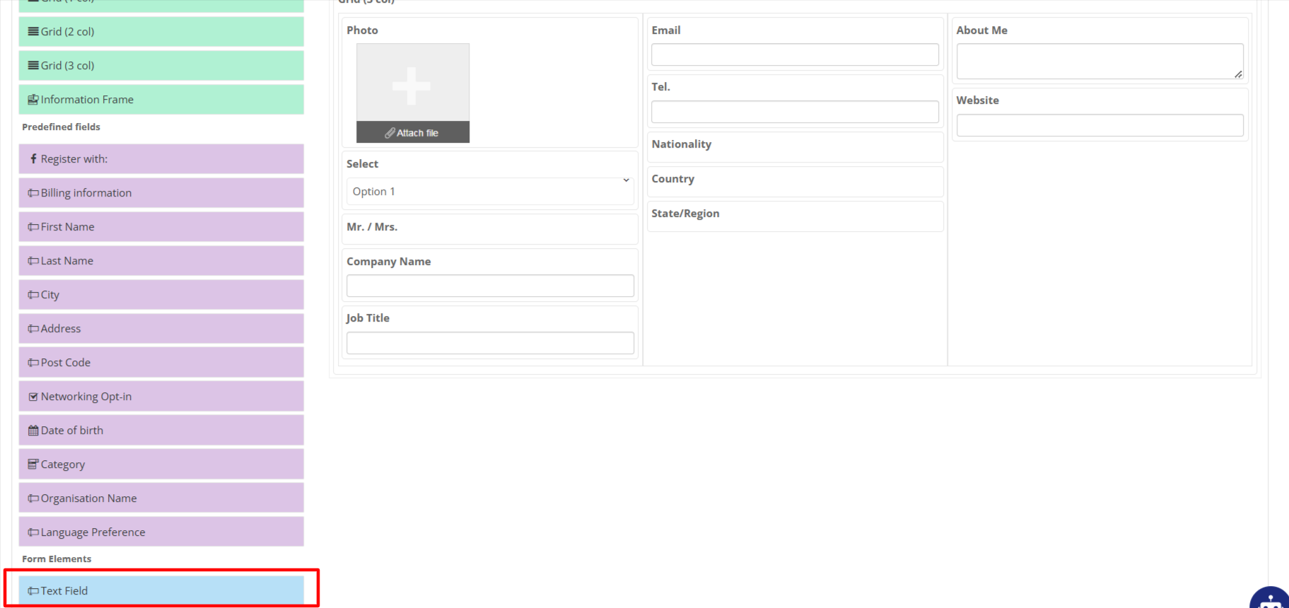Select the Text Field form element
1289x608 pixels.
tap(161, 590)
